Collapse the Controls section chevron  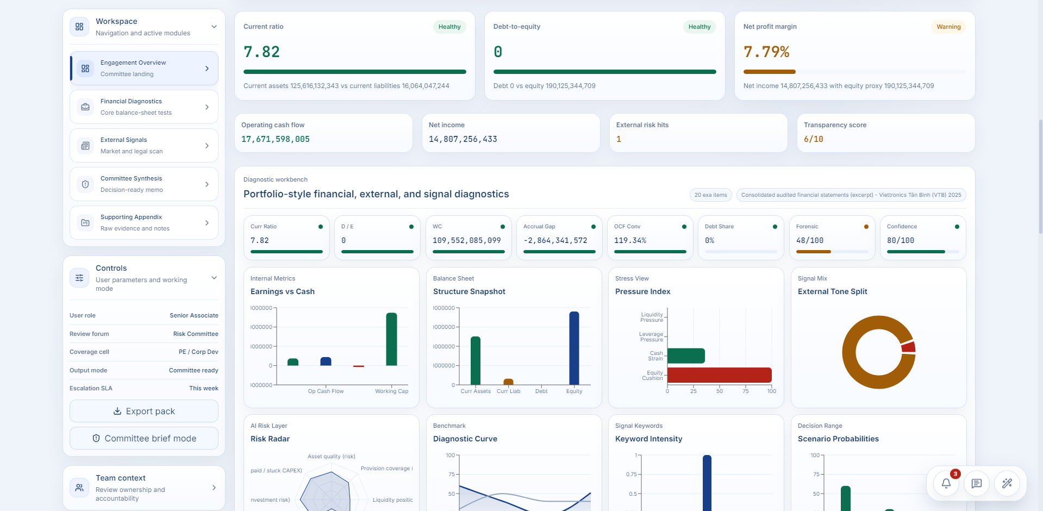[x=214, y=278]
